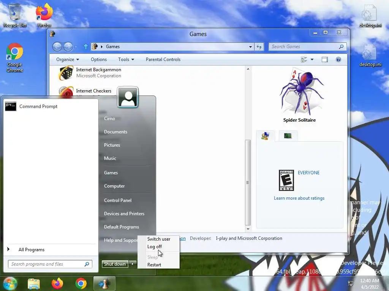
Task: Click the address bar breadcrumb arrow before Games
Action: click(x=102, y=47)
